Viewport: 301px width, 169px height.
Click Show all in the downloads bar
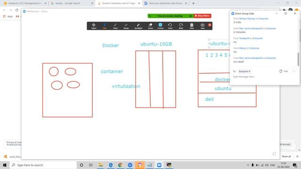coord(286,156)
